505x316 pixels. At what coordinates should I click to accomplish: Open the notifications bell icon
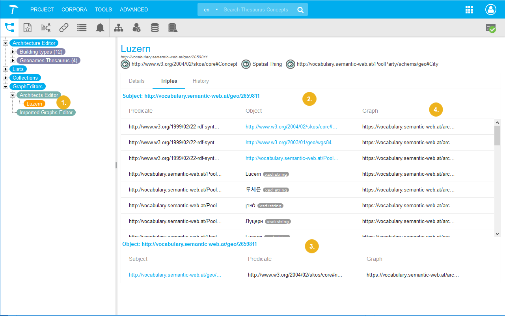pyautogui.click(x=100, y=28)
